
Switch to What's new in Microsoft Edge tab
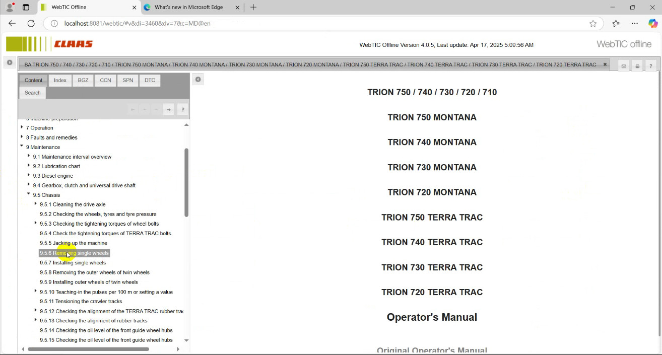point(189,8)
